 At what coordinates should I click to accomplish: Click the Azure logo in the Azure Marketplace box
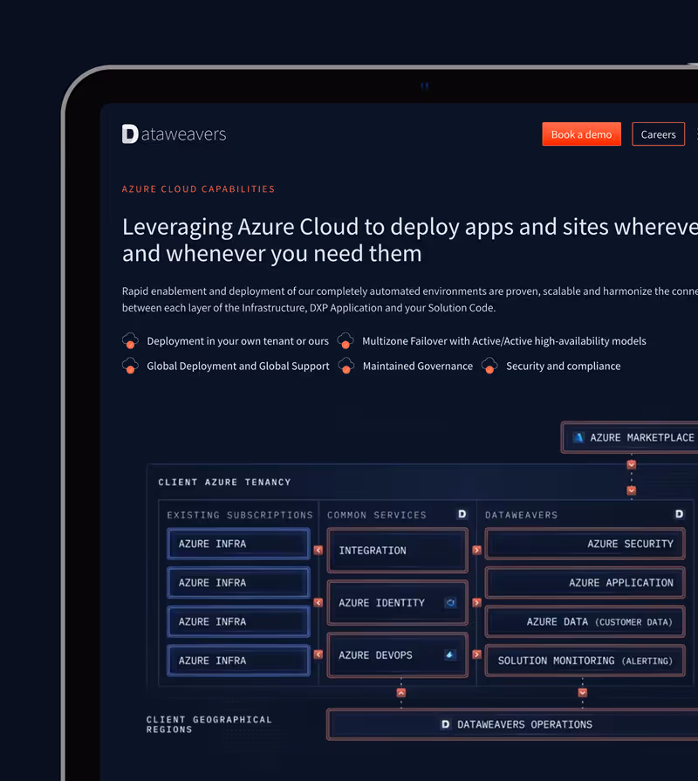pos(578,437)
